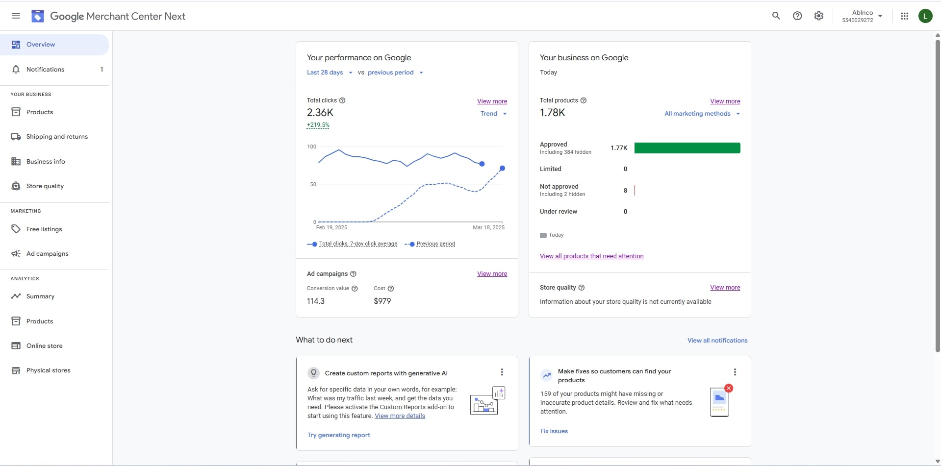The width and height of the screenshot is (941, 466).
Task: Click the Total clicks help icon
Action: point(342,100)
